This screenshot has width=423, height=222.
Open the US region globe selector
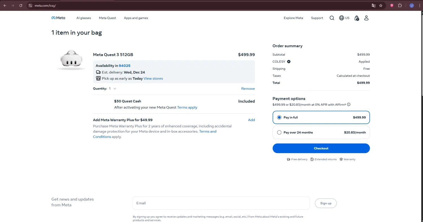pyautogui.click(x=344, y=18)
